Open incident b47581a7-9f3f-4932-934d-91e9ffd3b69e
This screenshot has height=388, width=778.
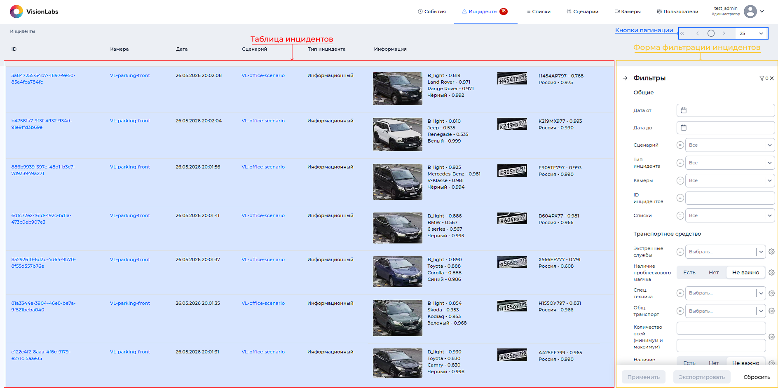[x=42, y=124]
